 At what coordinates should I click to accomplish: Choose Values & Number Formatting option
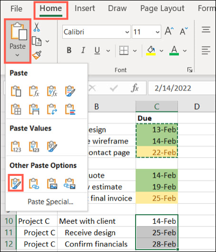coord(34,146)
